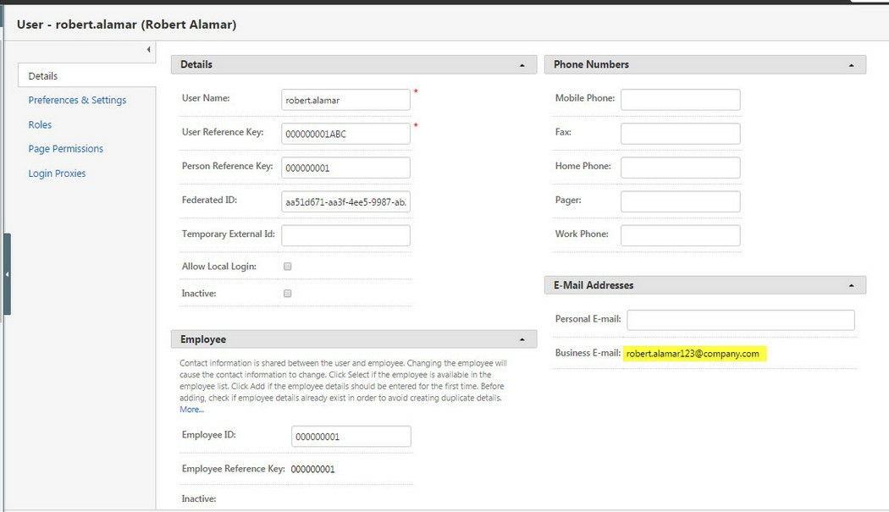Click the 'Business E-mail:' label
Viewport: 889px width, 512px height.
(x=588, y=353)
